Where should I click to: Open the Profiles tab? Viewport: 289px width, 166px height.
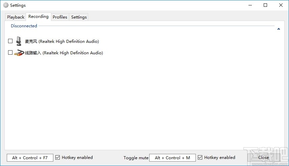pyautogui.click(x=60, y=17)
